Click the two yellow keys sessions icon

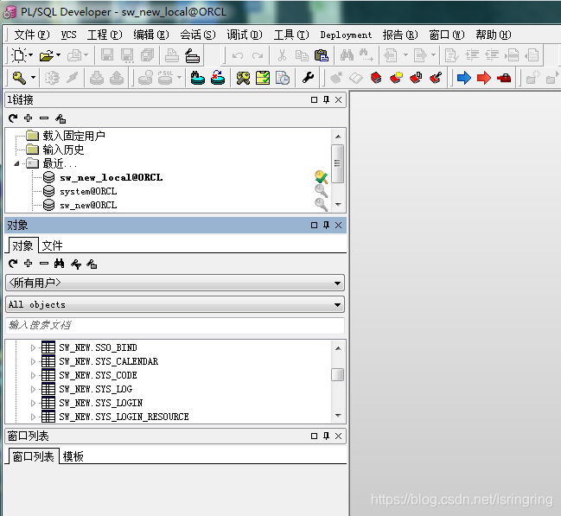tap(243, 78)
